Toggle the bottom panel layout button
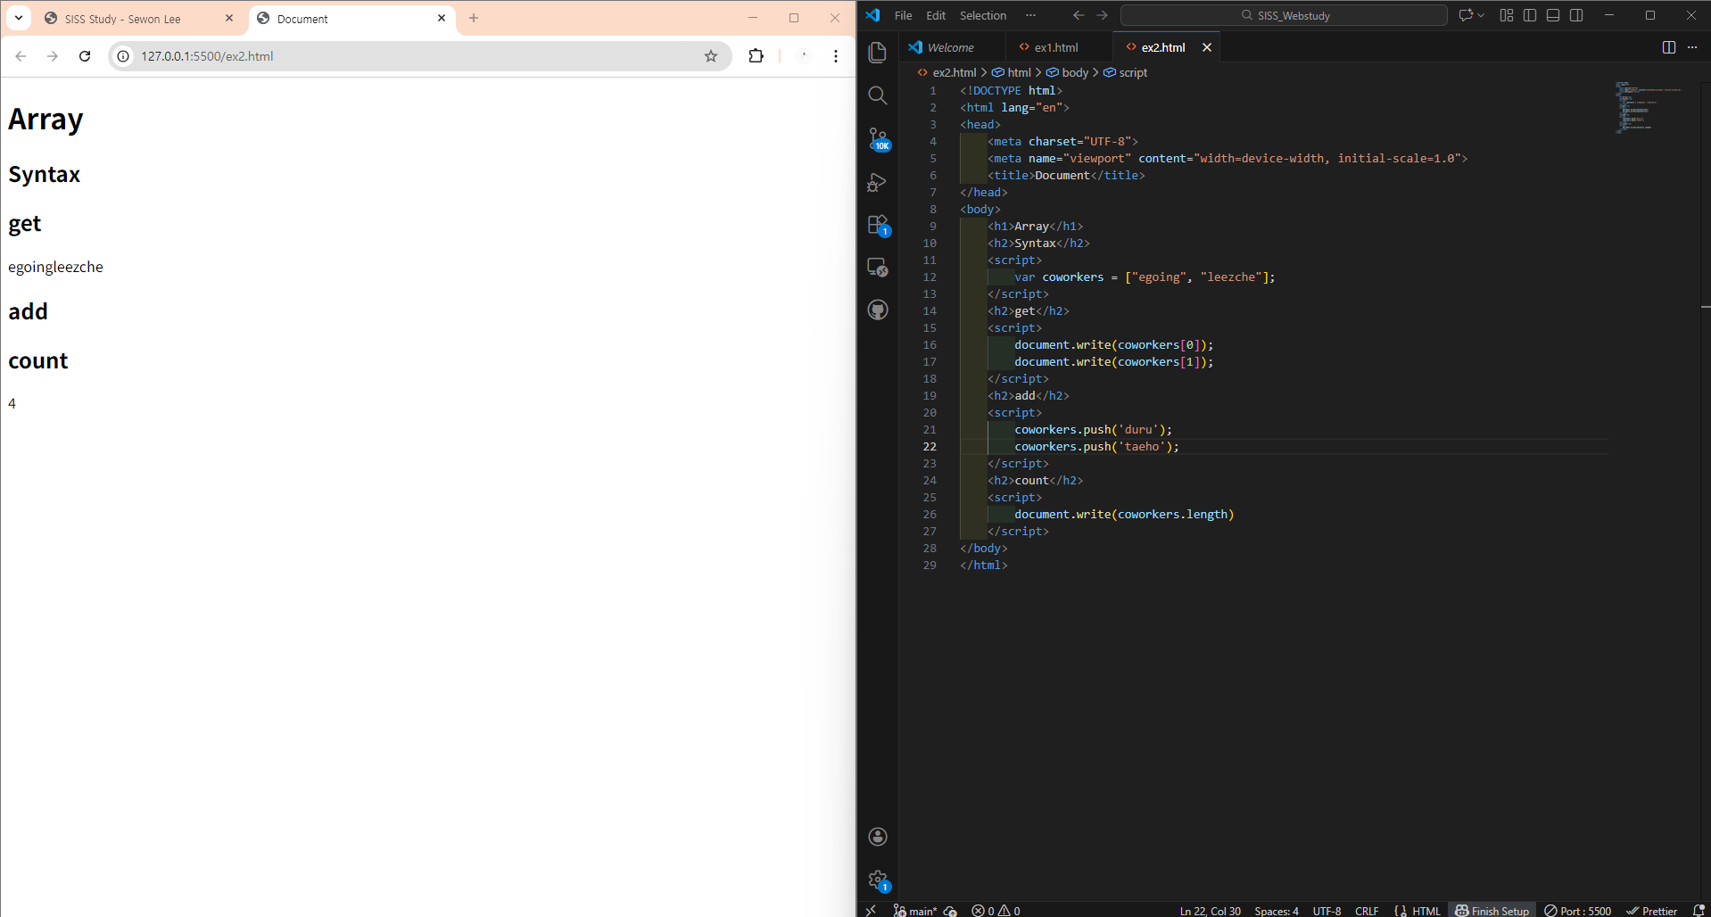Screen dimensions: 1711x917 coord(1553,15)
